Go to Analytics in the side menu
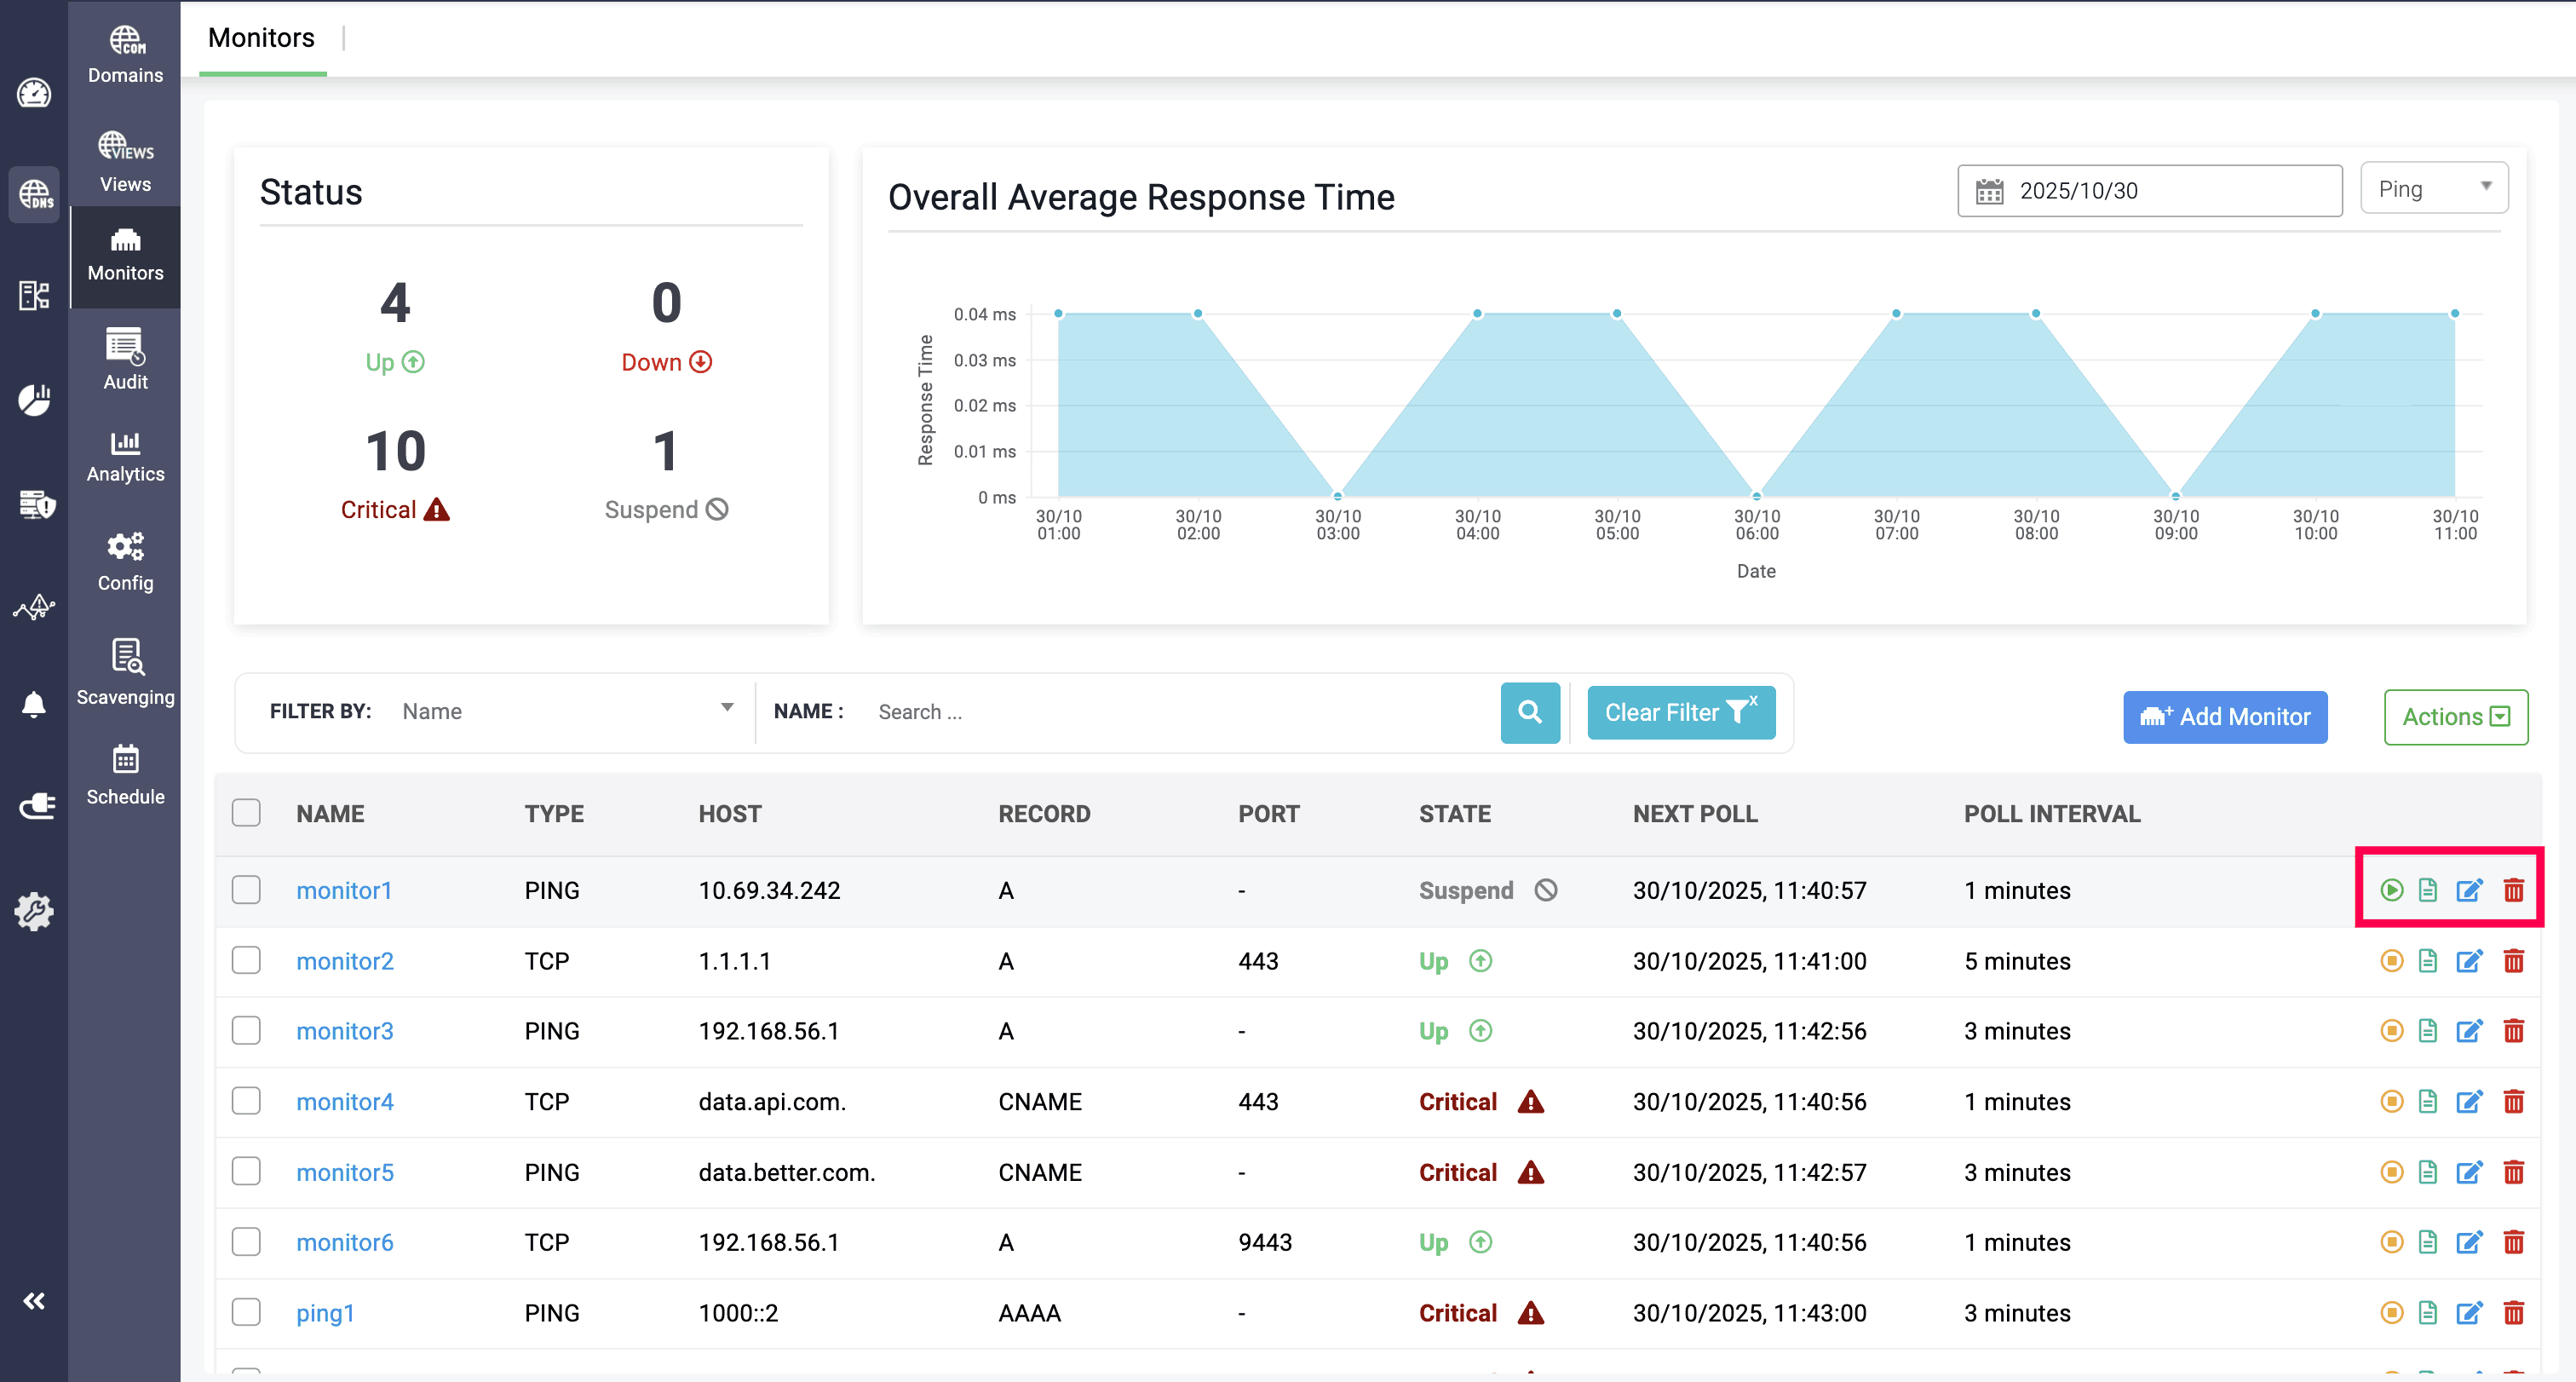The width and height of the screenshot is (2576, 1382). (125, 457)
